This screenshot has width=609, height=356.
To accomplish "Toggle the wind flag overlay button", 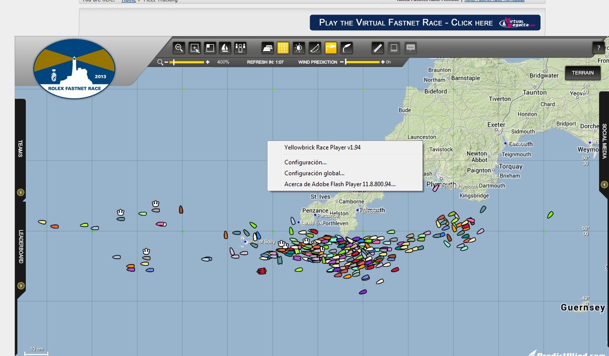I will 331,48.
